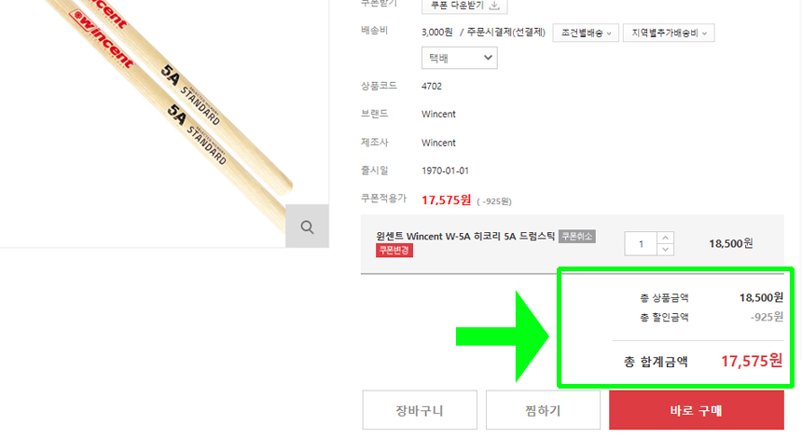Focus the quantity input field showing 1
This screenshot has height=438, width=802.
641,244
